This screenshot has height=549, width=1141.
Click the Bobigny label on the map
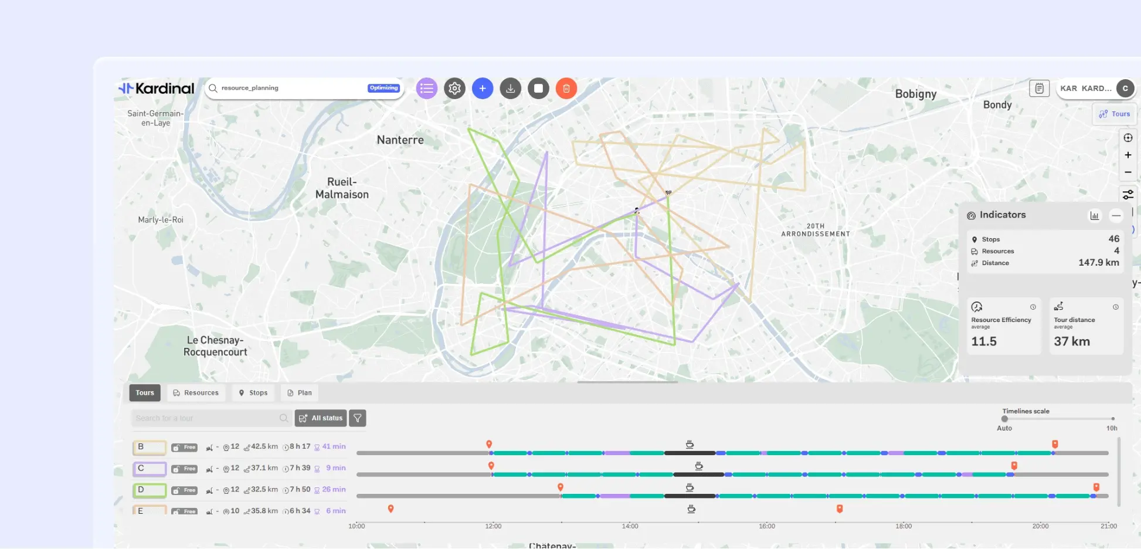pos(916,94)
